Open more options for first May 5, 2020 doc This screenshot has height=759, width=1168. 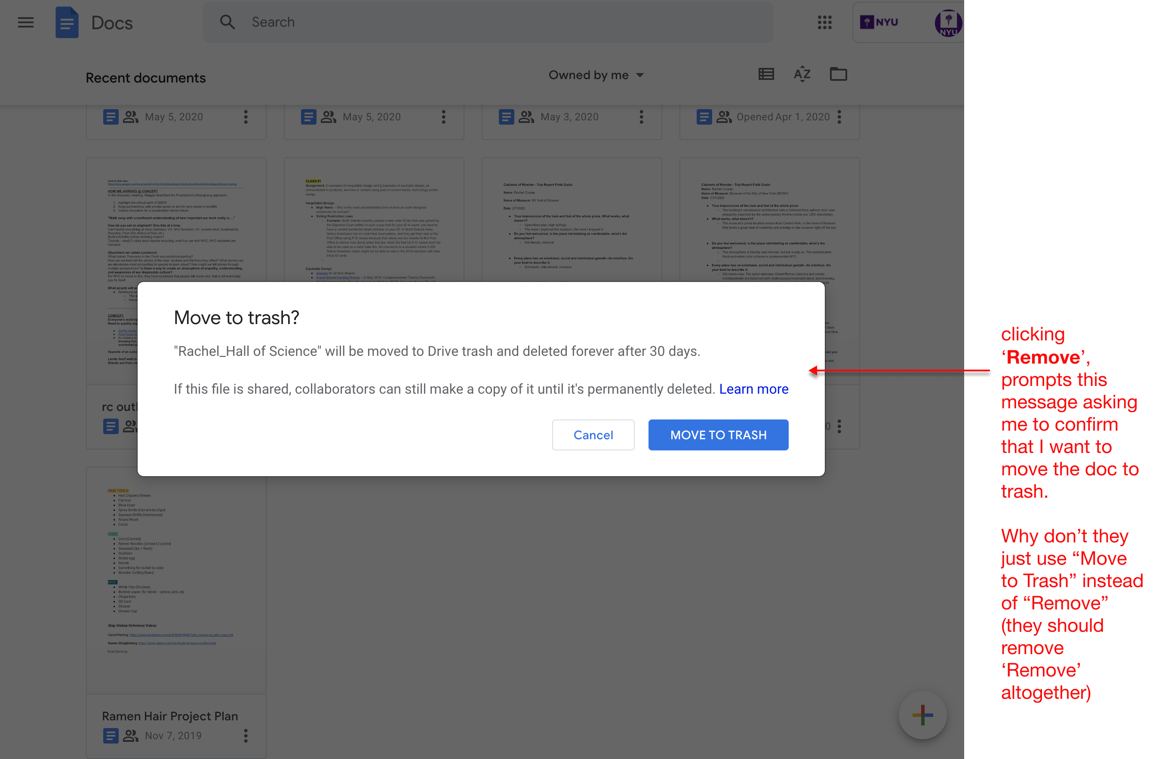pos(246,117)
